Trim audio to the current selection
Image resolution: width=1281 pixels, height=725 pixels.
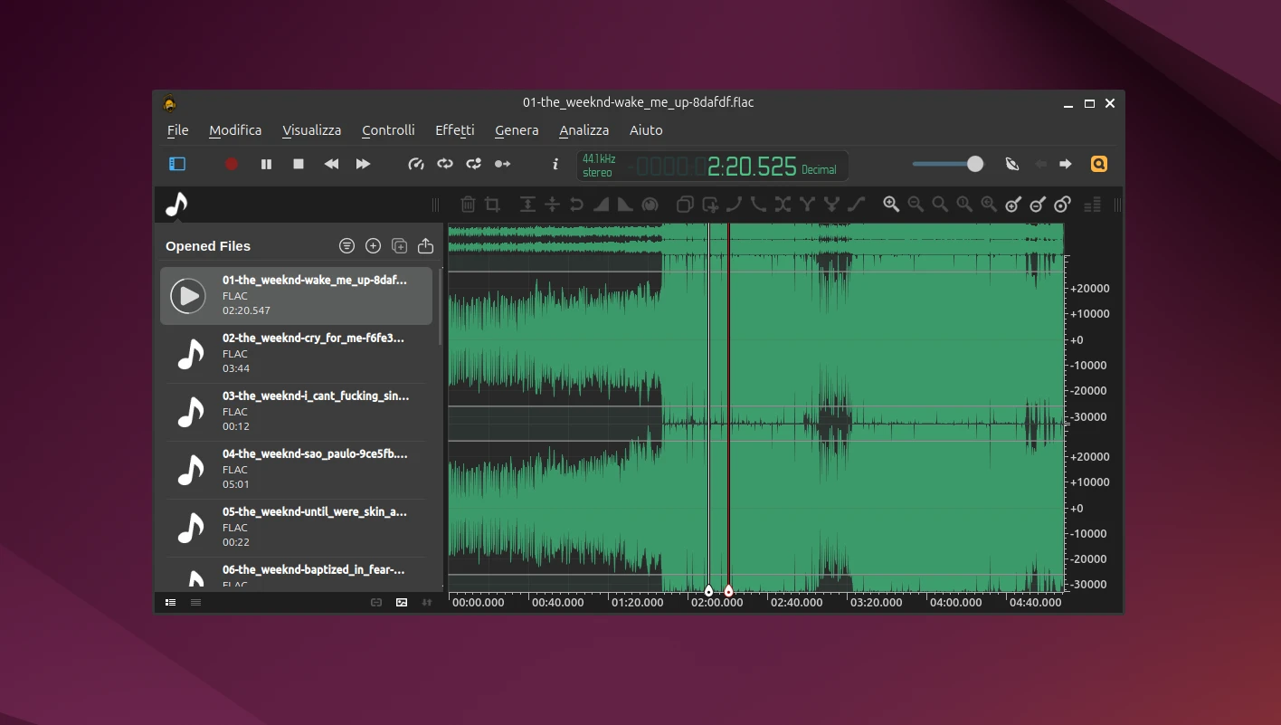[491, 205]
